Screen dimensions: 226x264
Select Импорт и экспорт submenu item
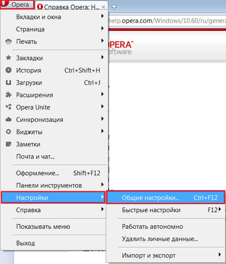point(166,255)
